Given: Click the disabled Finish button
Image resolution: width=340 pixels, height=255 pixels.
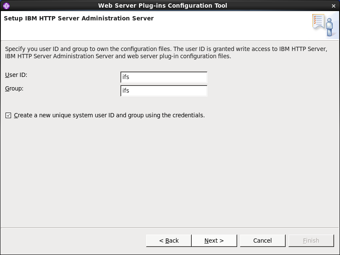Looking at the screenshot, I should point(311,241).
